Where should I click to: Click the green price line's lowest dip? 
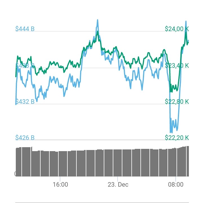[171, 91]
